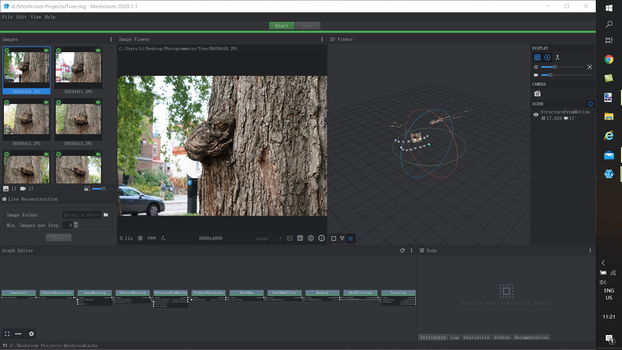622x350 pixels.
Task: Open File Explorer from the taskbar
Action: coord(609,117)
